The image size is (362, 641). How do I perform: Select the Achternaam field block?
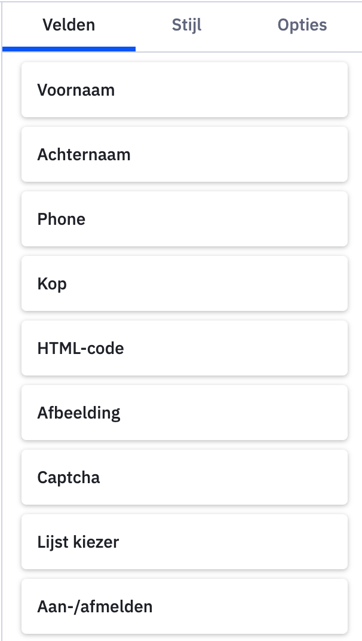point(184,155)
